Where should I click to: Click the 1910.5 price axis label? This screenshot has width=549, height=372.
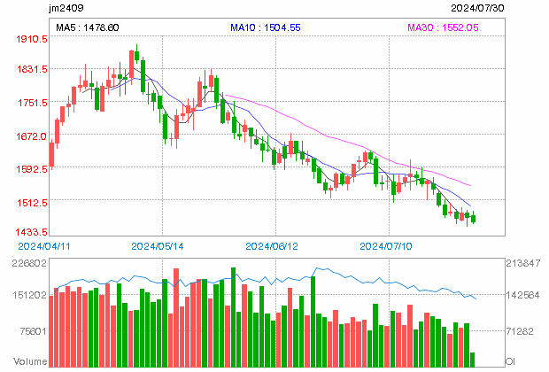pyautogui.click(x=32, y=39)
